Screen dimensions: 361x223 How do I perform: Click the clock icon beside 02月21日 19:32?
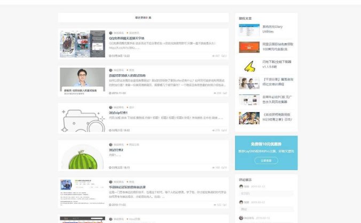(x=110, y=130)
